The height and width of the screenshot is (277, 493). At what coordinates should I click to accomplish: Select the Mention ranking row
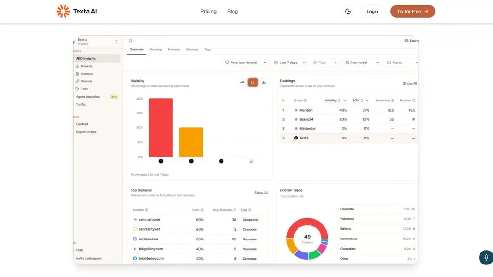[x=349, y=110]
